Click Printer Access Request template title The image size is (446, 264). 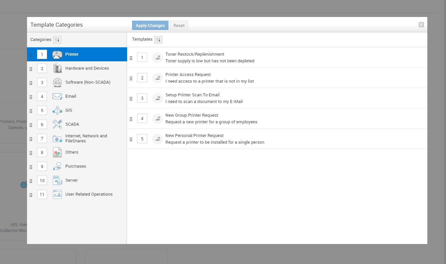pos(188,75)
